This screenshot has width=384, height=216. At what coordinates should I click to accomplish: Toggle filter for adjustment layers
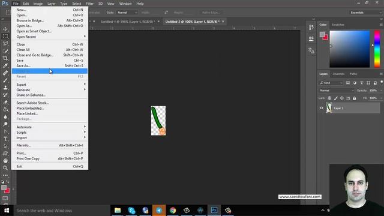(355, 83)
